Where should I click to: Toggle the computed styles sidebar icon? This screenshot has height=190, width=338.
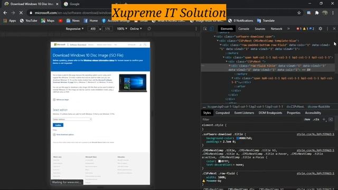(331, 119)
